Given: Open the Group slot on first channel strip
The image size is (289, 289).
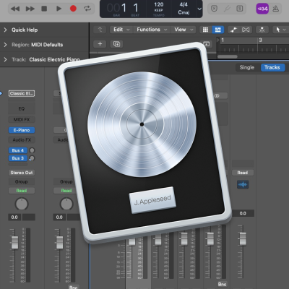Looking at the screenshot, I should point(22,181).
